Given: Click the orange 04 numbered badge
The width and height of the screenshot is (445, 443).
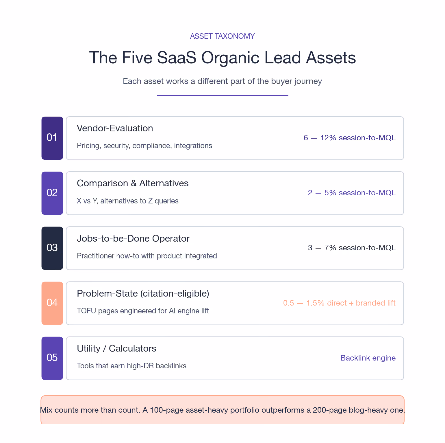Looking at the screenshot, I should tap(52, 303).
